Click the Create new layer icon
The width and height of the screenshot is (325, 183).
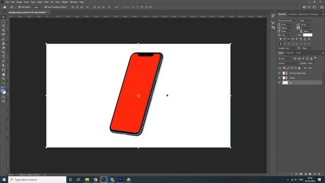click(315, 174)
